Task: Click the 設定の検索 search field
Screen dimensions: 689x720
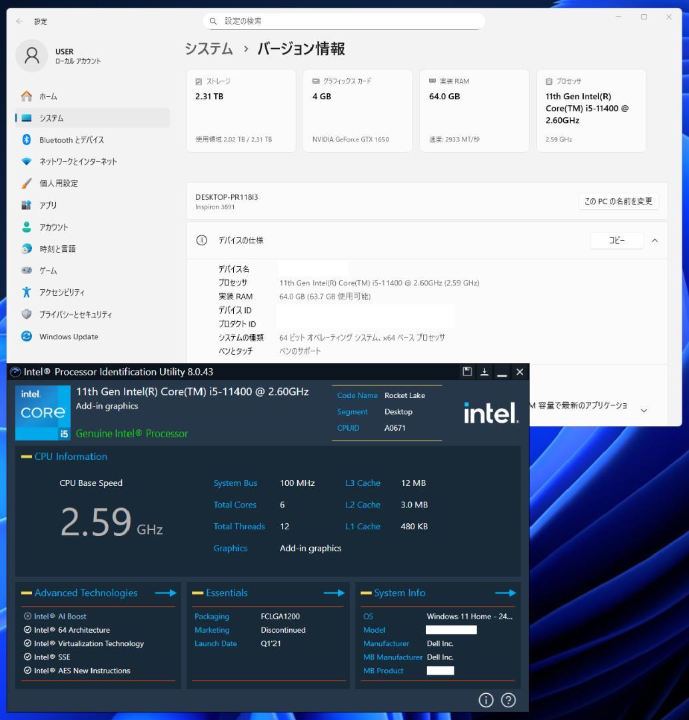Action: [x=344, y=21]
